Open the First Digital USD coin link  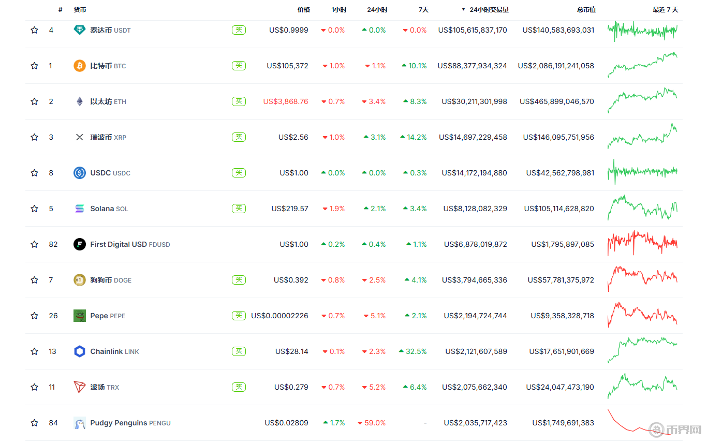tap(118, 244)
